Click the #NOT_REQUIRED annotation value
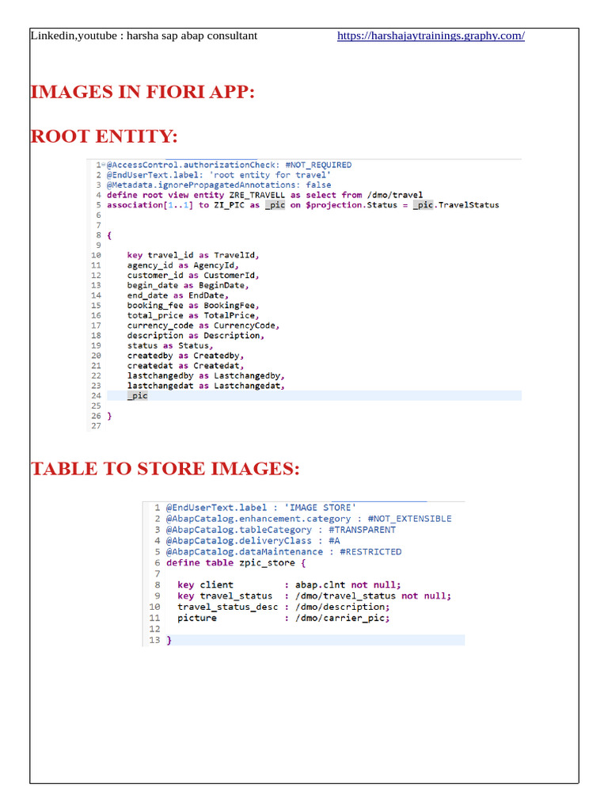This screenshot has height=811, width=608. (318, 165)
